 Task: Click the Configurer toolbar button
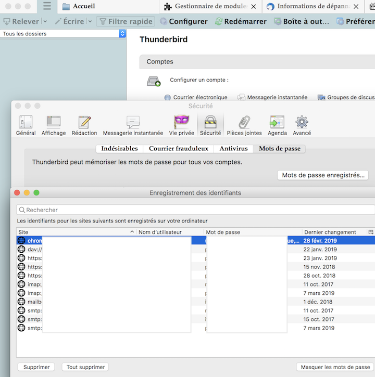183,21
